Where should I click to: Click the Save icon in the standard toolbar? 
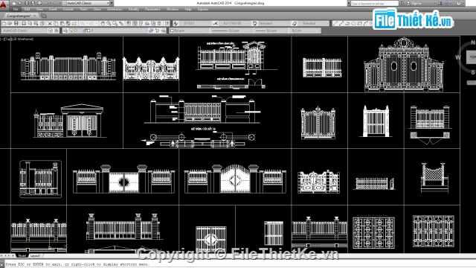pyautogui.click(x=16, y=23)
